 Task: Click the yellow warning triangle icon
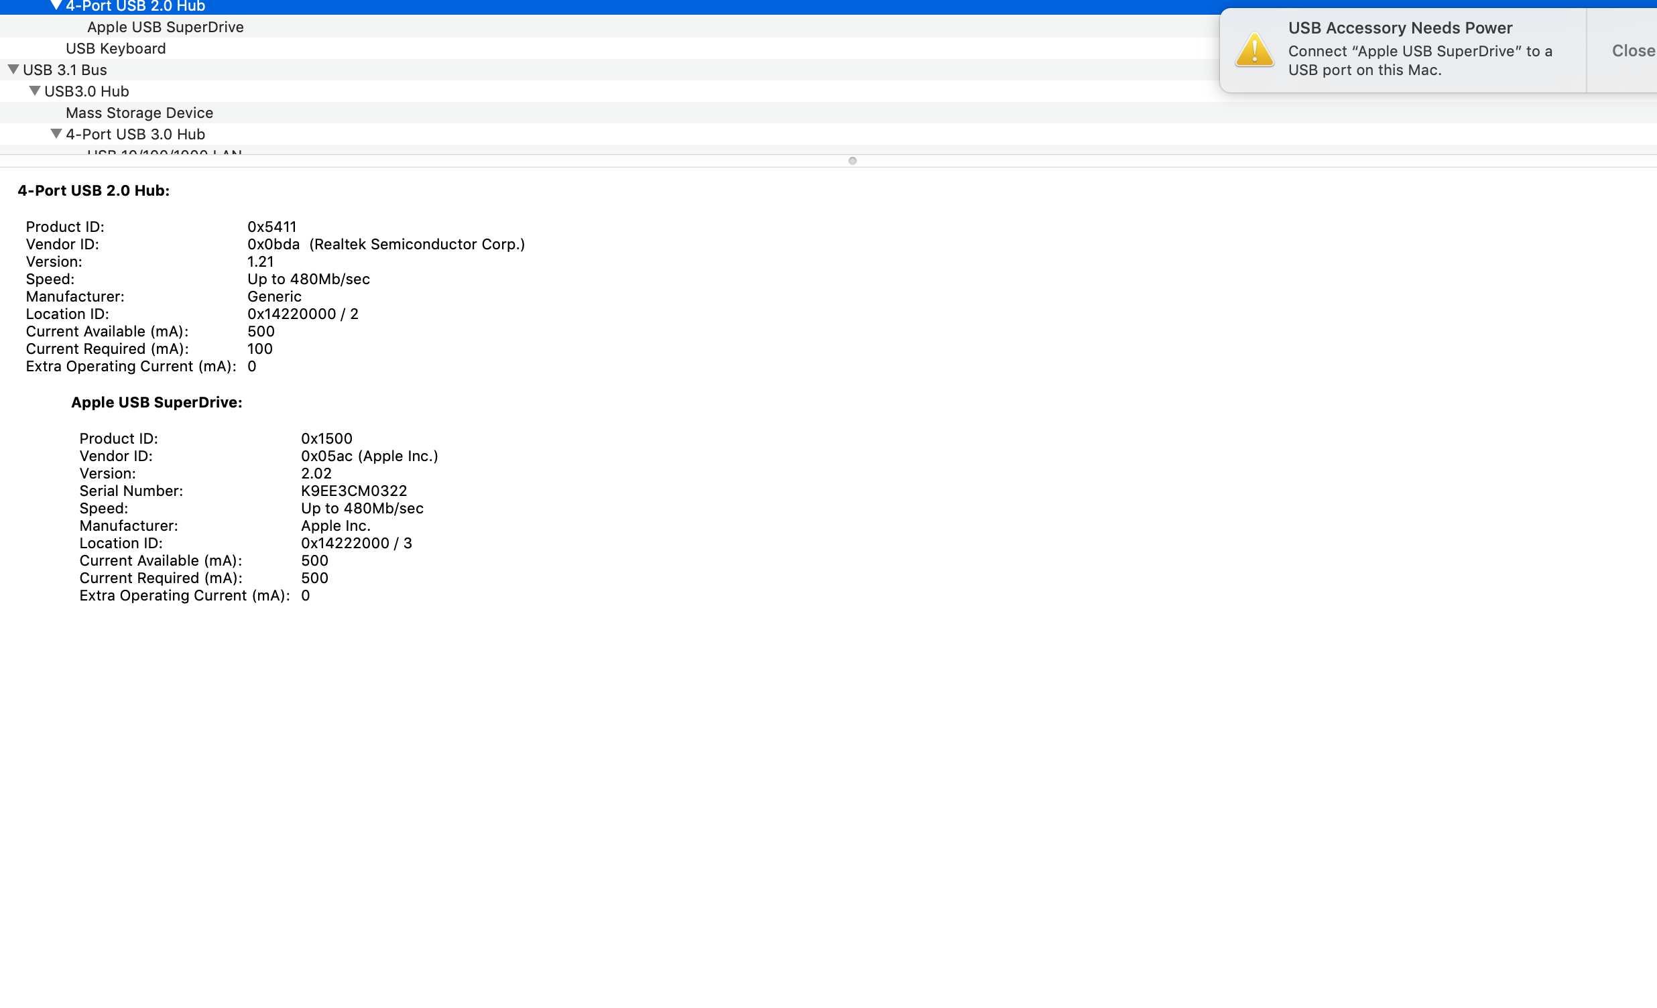coord(1254,50)
